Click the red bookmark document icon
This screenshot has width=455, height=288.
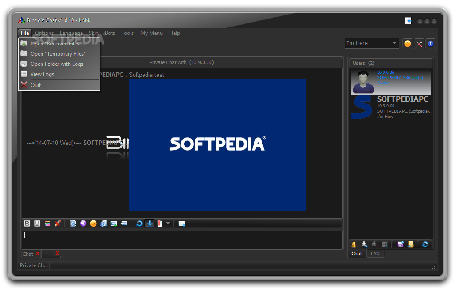click(160, 224)
